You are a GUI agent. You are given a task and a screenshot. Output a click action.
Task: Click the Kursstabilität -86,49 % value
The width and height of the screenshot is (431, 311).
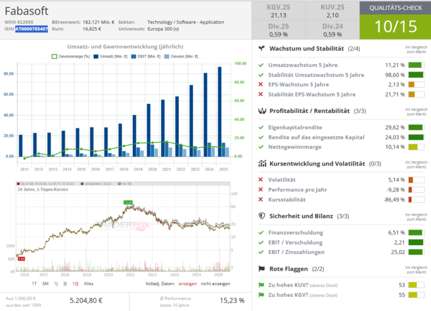coord(394,200)
